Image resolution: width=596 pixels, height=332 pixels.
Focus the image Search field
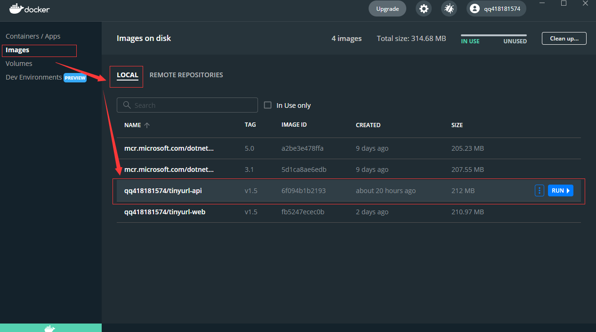click(187, 105)
